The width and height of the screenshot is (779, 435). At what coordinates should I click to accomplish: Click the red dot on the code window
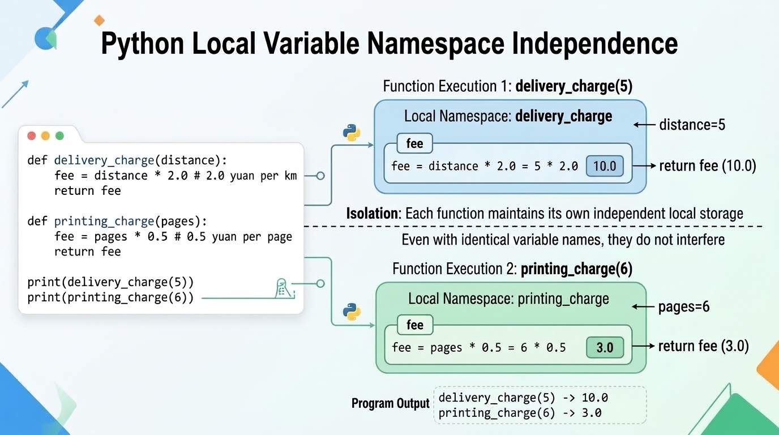click(32, 136)
